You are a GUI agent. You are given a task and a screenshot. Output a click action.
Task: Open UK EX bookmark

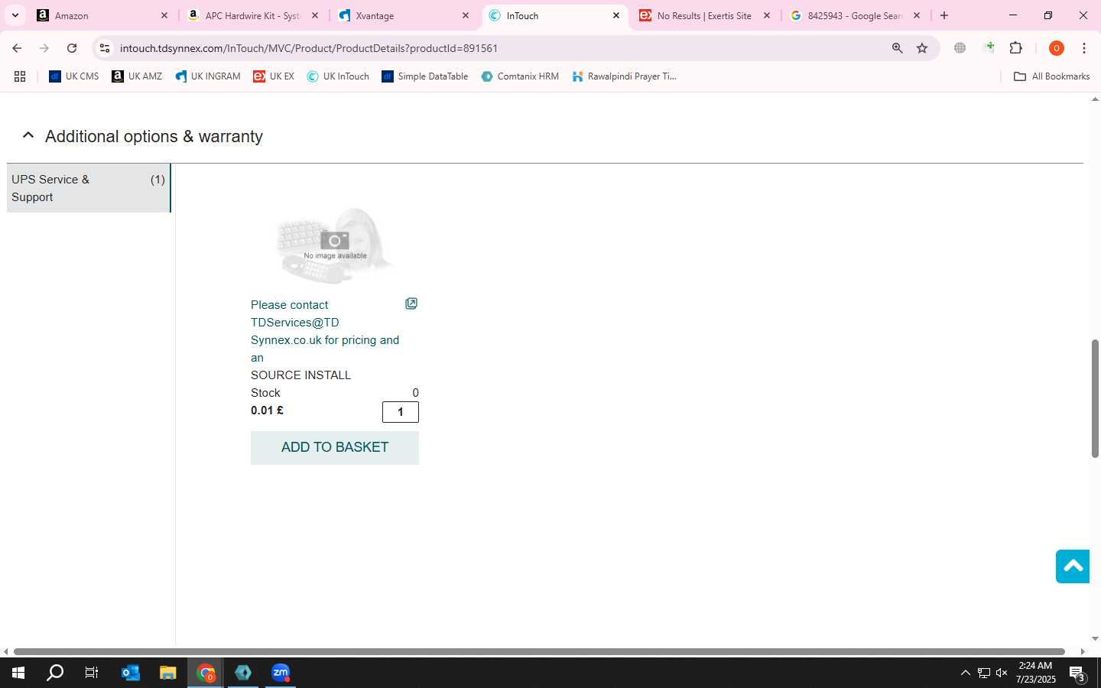[x=274, y=76]
